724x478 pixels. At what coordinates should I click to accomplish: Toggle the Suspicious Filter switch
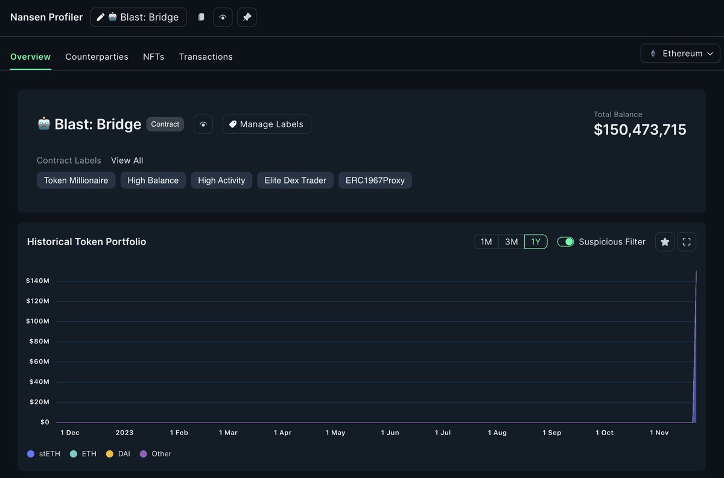point(565,242)
